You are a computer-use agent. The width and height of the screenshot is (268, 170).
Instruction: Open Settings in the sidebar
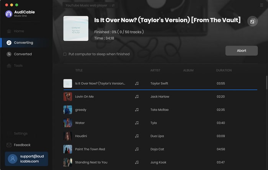pos(21,133)
